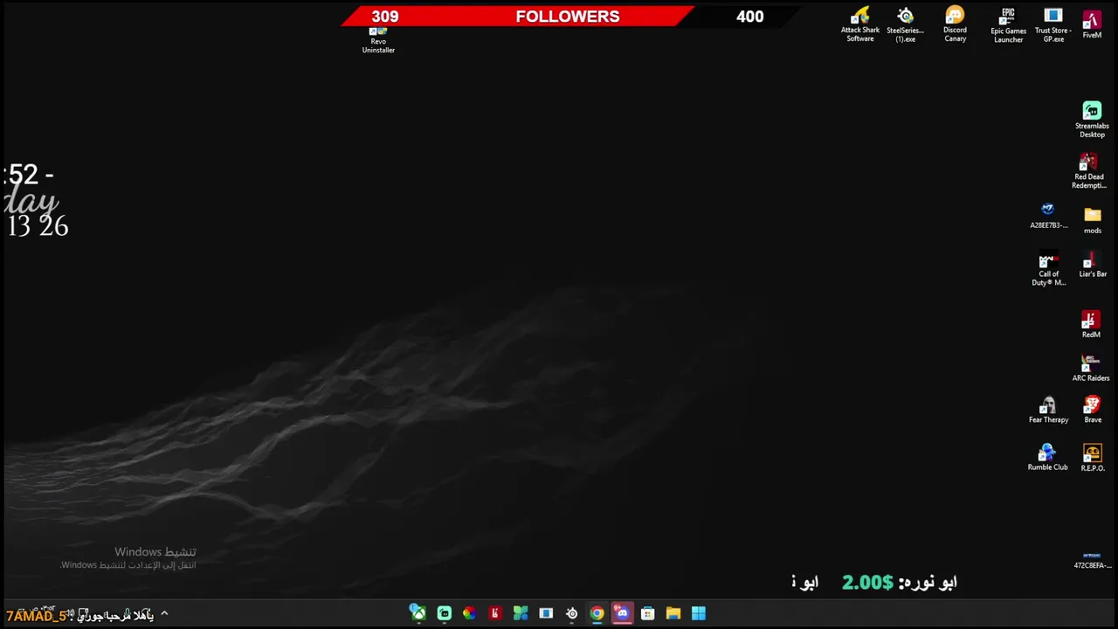Select the mods folder on the desktop
The image size is (1118, 629).
(1093, 220)
